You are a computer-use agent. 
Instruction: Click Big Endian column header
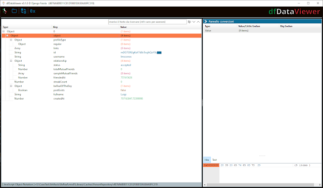[x=300, y=26]
